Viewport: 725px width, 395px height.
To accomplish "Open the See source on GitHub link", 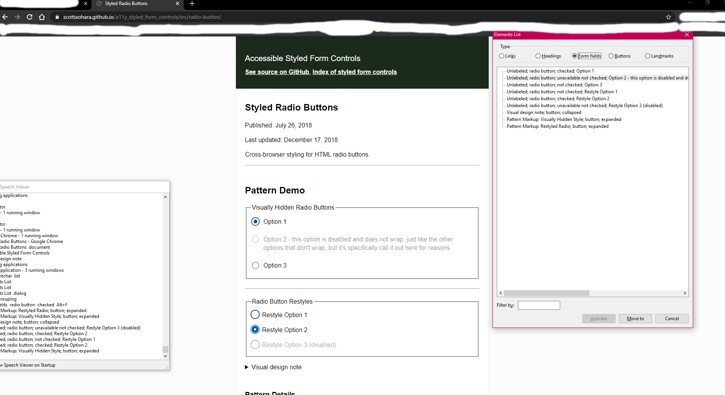I will pos(277,72).
